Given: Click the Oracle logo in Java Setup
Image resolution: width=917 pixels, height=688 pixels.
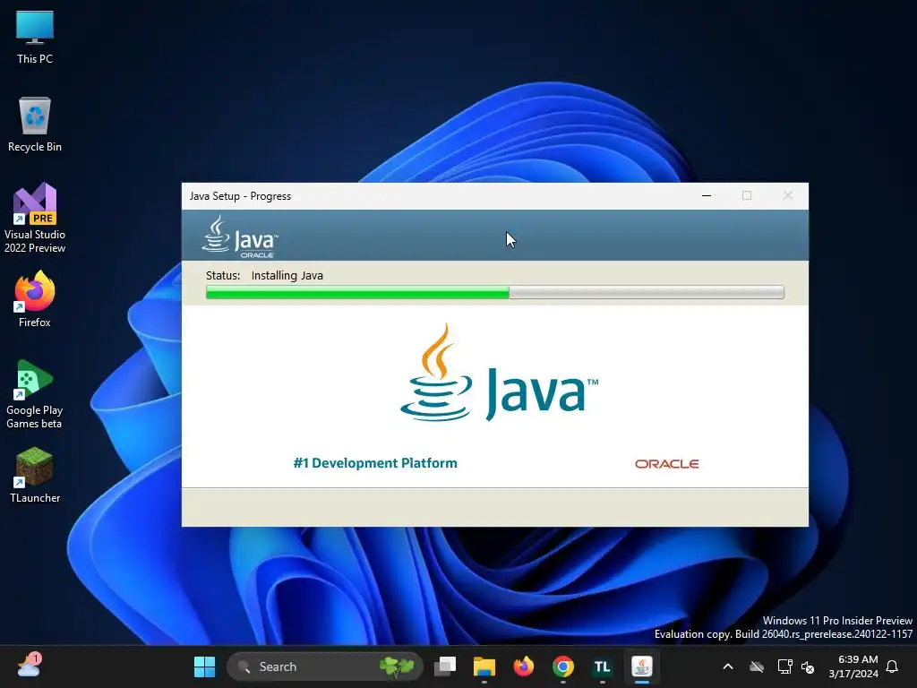Looking at the screenshot, I should pyautogui.click(x=666, y=464).
